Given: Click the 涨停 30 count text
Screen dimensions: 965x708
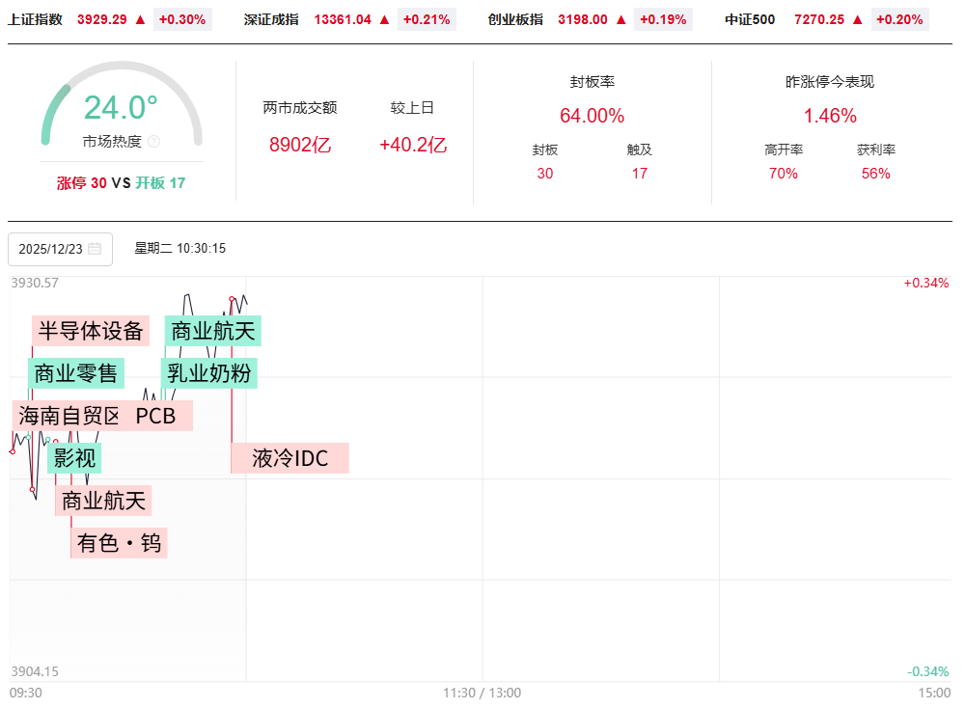Looking at the screenshot, I should [x=82, y=182].
